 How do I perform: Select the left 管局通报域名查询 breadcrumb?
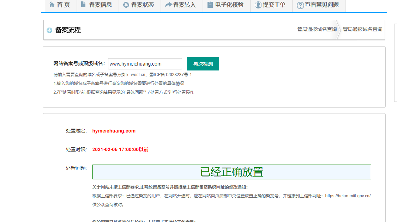click(317, 30)
